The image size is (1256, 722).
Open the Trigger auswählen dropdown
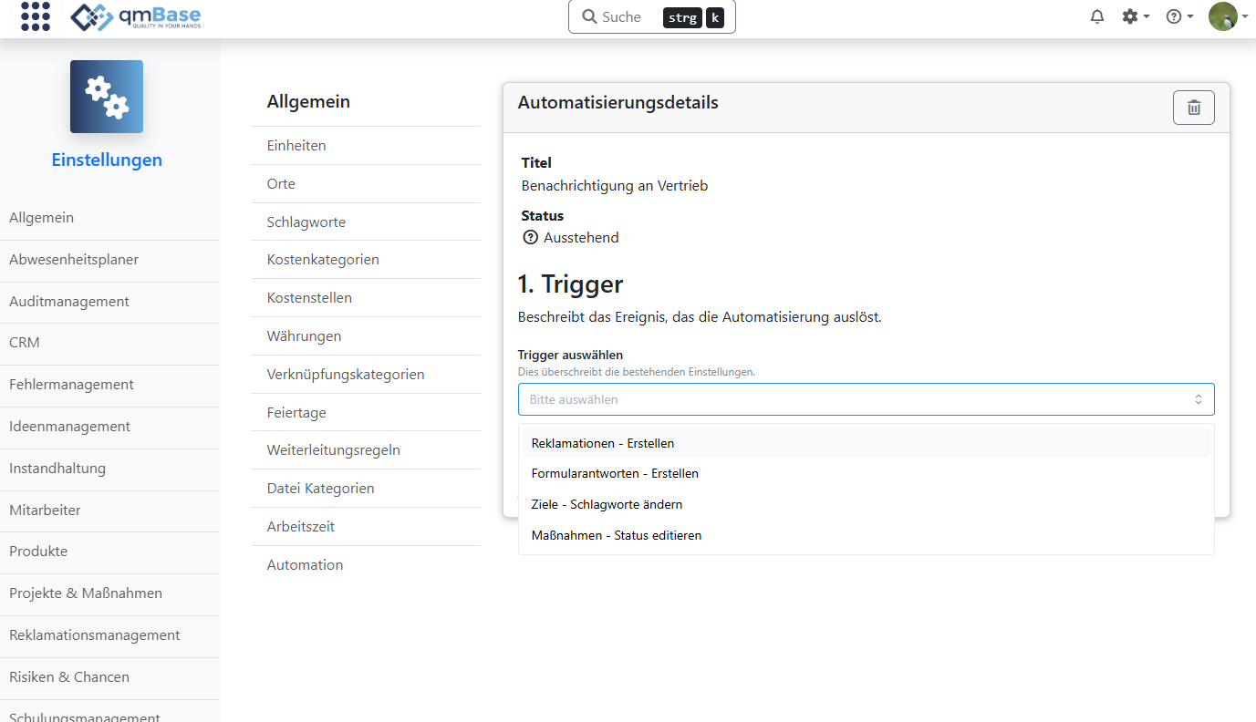866,399
